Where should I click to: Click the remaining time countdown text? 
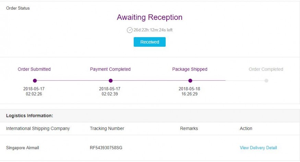153,30
